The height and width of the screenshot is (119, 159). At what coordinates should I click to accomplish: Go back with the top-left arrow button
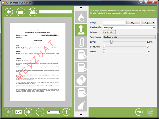coord(9,12)
